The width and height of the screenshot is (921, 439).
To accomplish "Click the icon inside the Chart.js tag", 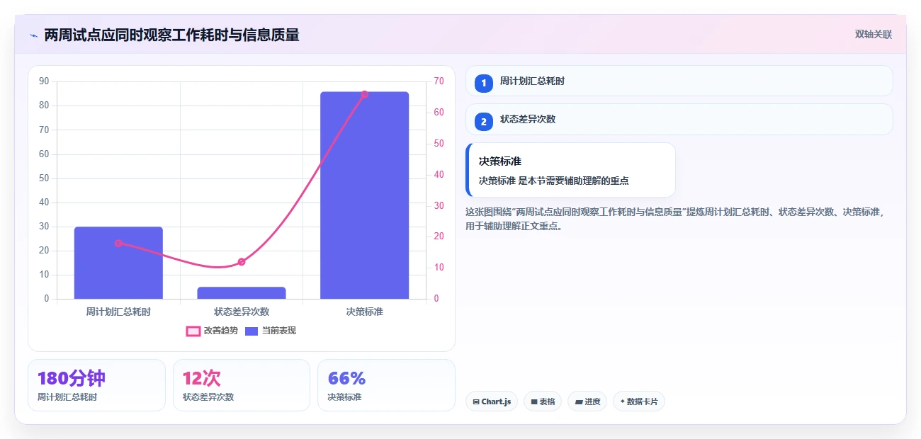I will [x=476, y=401].
